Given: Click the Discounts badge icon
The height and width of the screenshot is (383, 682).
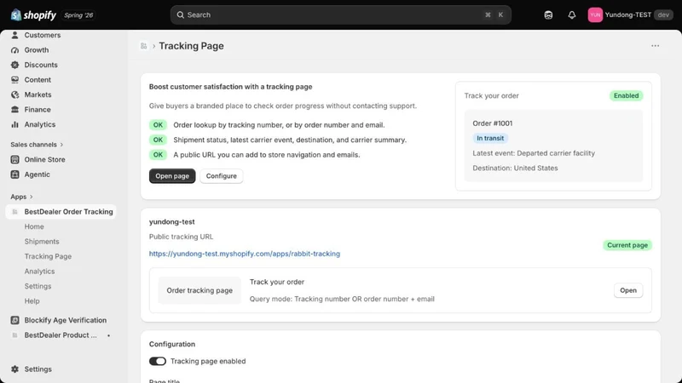Looking at the screenshot, I should click(x=14, y=65).
